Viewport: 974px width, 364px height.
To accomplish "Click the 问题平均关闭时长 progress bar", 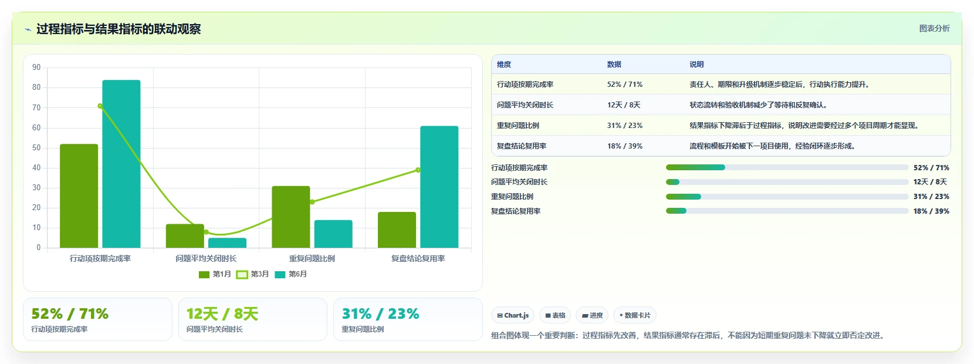I will click(787, 182).
